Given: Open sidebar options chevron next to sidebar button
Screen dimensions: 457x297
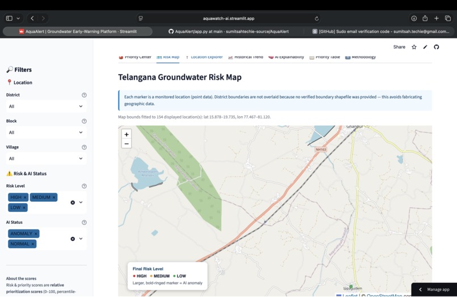Looking at the screenshot, I should pos(18,18).
